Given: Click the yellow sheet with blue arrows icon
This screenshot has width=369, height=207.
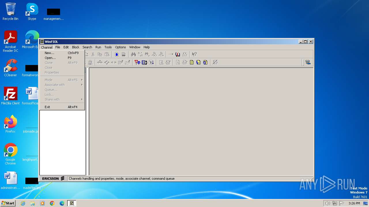Looking at the screenshot, I should pyautogui.click(x=198, y=62).
